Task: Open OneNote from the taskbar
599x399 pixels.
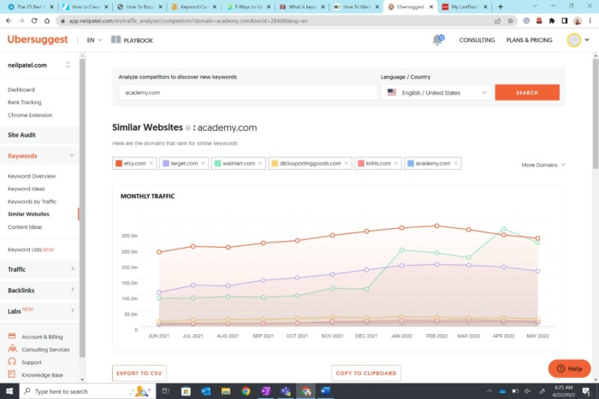Action: point(265,391)
